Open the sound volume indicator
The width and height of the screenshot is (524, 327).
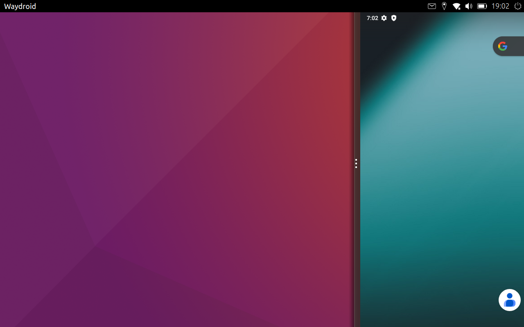[469, 6]
